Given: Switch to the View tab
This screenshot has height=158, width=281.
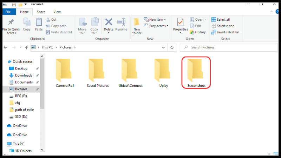Looking at the screenshot, I should pyautogui.click(x=57, y=12).
